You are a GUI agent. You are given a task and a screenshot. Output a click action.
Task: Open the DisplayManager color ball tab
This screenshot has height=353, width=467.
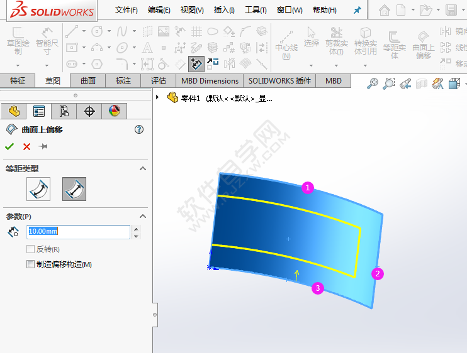pyautogui.click(x=115, y=111)
